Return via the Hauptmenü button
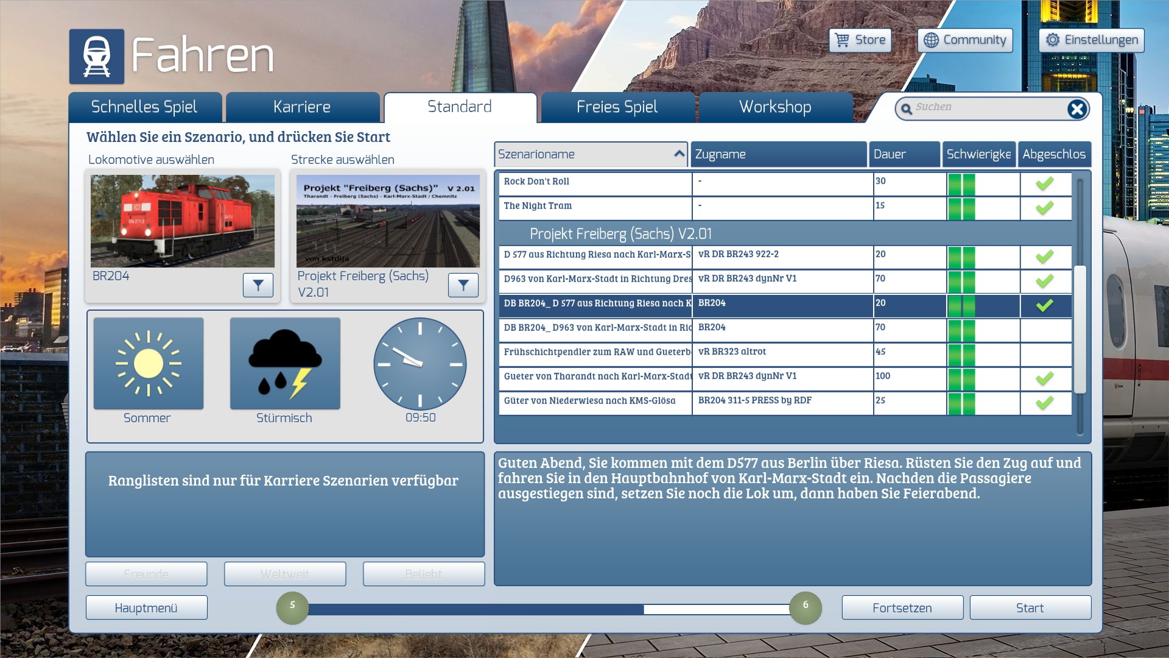The width and height of the screenshot is (1169, 658). [146, 608]
